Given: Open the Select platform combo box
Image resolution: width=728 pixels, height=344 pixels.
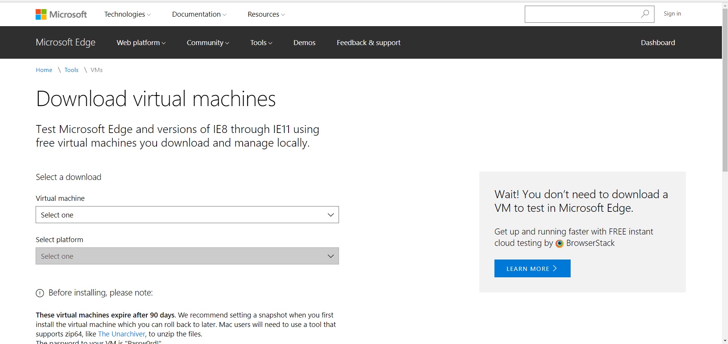Looking at the screenshot, I should click(x=187, y=256).
